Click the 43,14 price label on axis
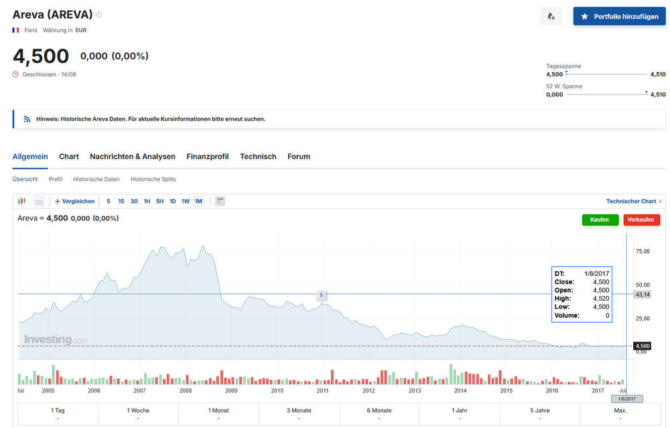The width and height of the screenshot is (670, 428). [x=643, y=295]
